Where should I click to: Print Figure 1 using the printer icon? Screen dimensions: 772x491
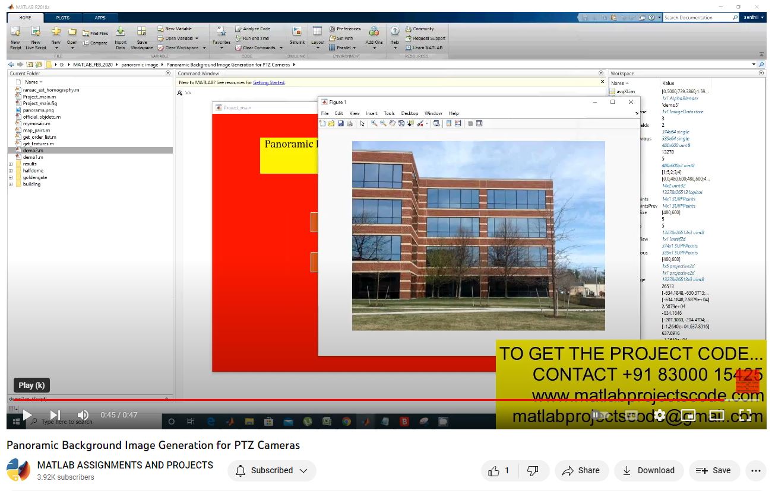pos(350,123)
